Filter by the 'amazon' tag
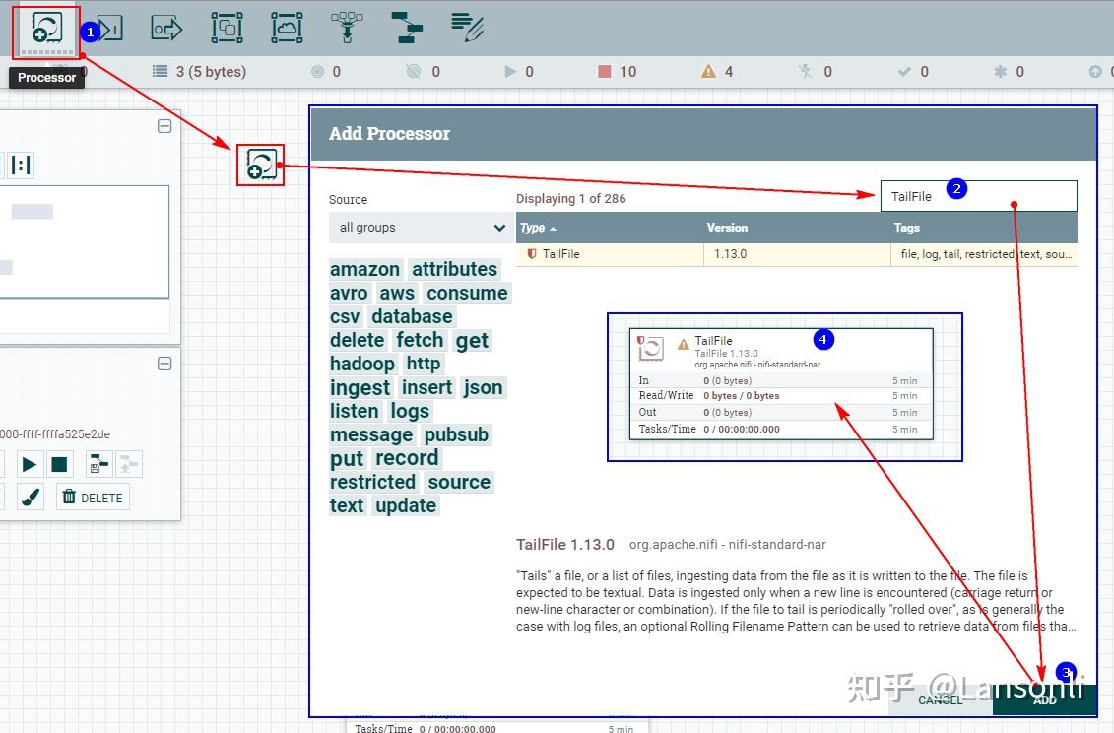1114x733 pixels. (x=365, y=269)
